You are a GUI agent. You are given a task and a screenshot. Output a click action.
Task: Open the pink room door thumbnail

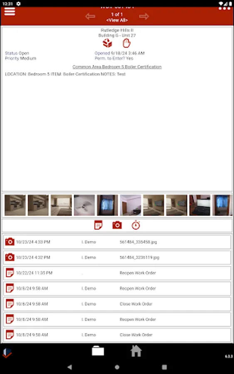[x=131, y=205]
